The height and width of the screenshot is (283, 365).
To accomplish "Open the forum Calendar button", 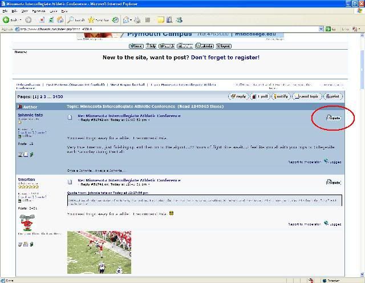I will pyautogui.click(x=204, y=46).
